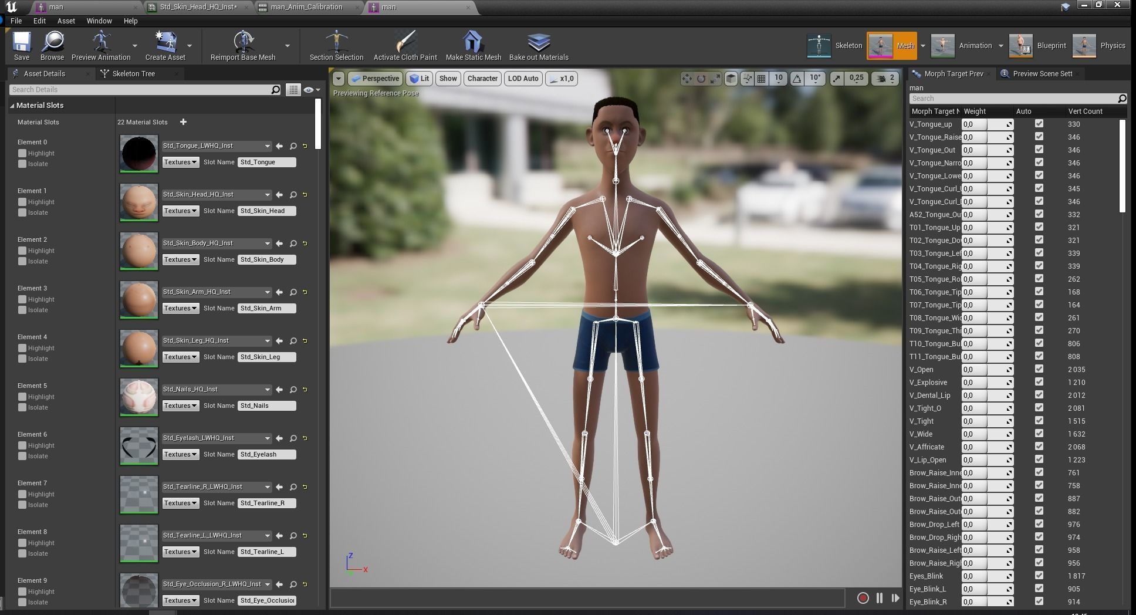Toggle Auto checkbox for V_Wide
Image resolution: width=1136 pixels, height=615 pixels.
[x=1039, y=434]
